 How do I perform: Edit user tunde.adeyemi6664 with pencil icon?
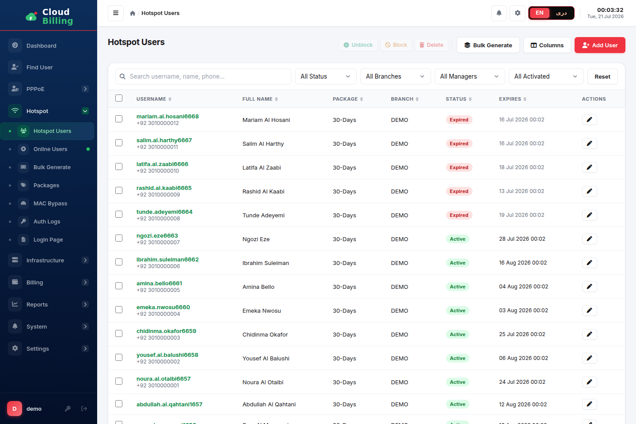pyautogui.click(x=589, y=215)
